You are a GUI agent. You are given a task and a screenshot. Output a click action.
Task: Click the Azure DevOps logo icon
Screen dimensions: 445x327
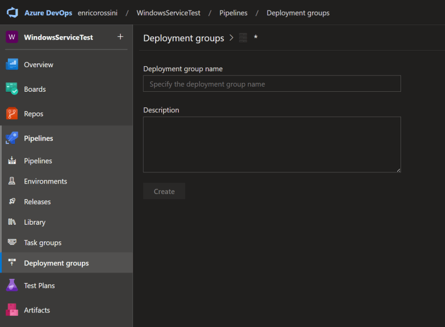coord(12,13)
